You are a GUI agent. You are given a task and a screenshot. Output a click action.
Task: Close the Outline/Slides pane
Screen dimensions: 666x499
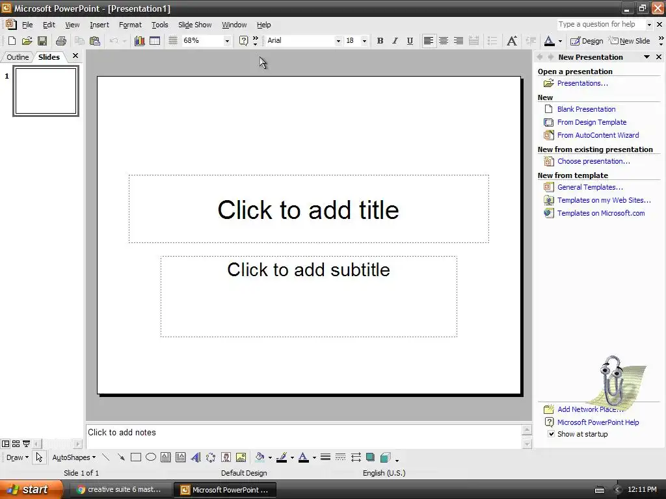(75, 56)
